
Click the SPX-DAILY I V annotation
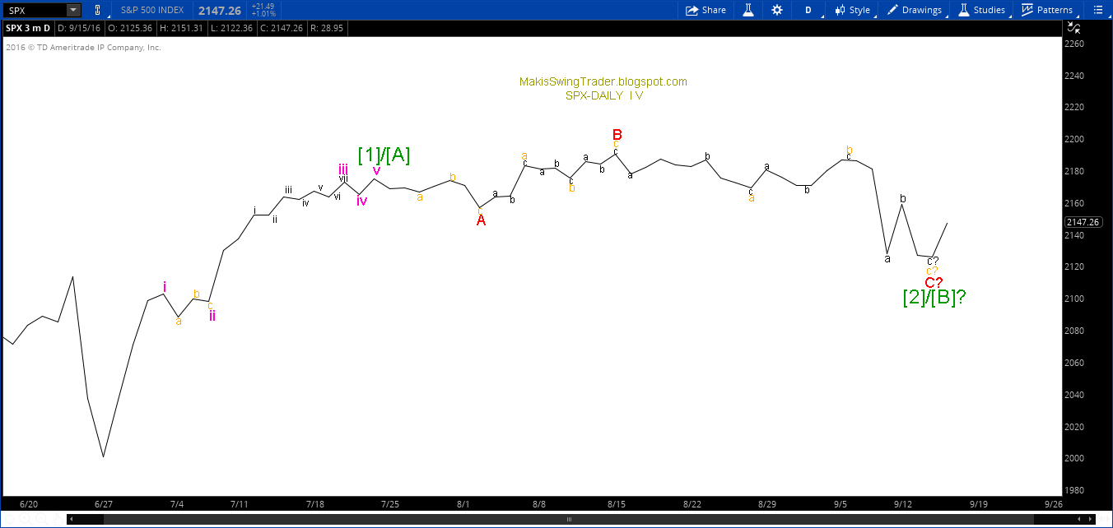[x=603, y=95]
